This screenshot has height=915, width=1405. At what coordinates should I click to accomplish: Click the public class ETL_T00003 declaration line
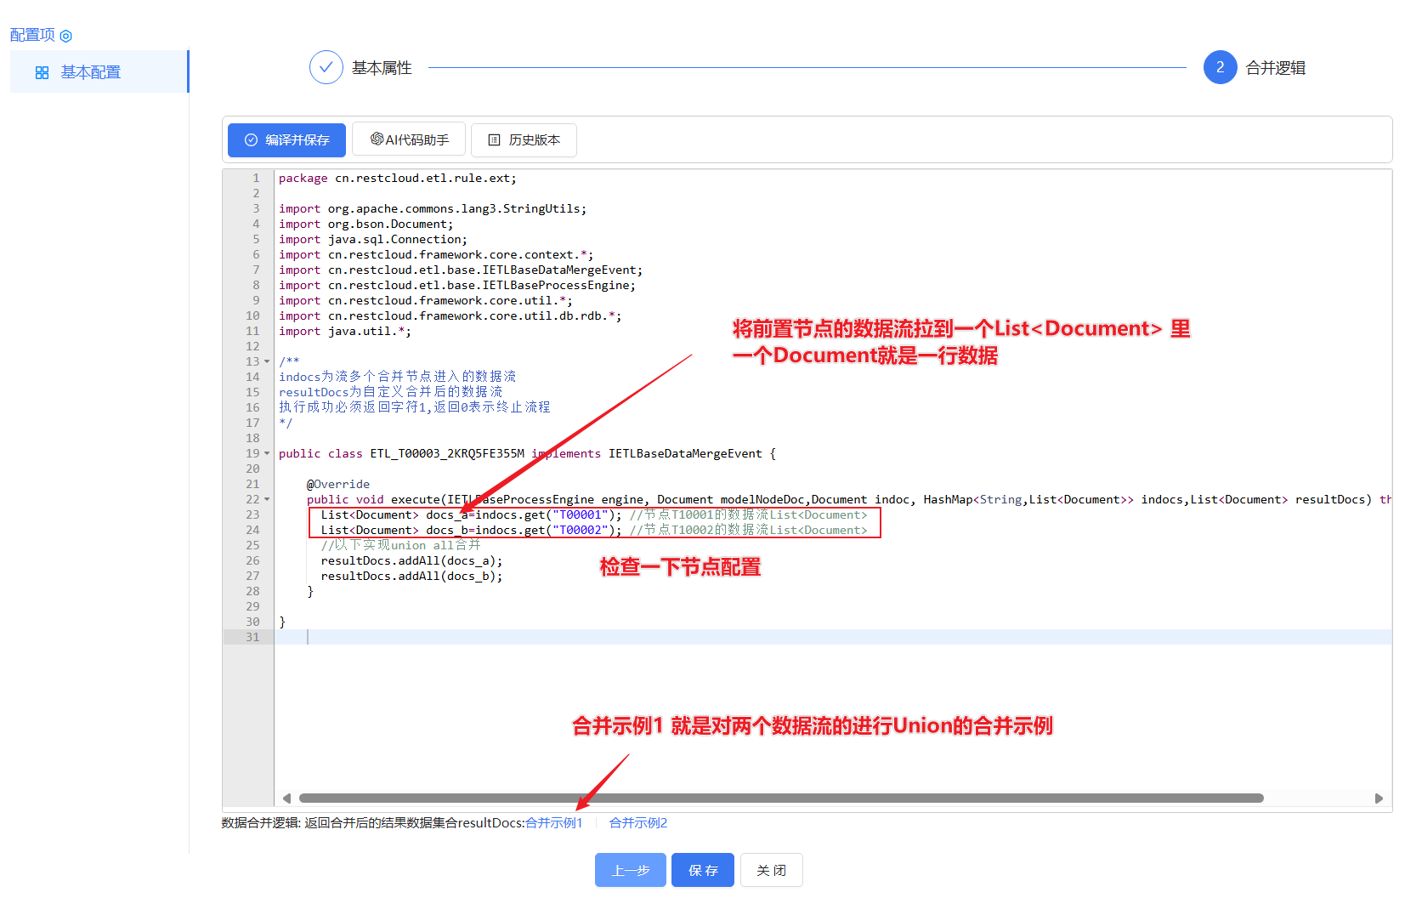pos(527,454)
